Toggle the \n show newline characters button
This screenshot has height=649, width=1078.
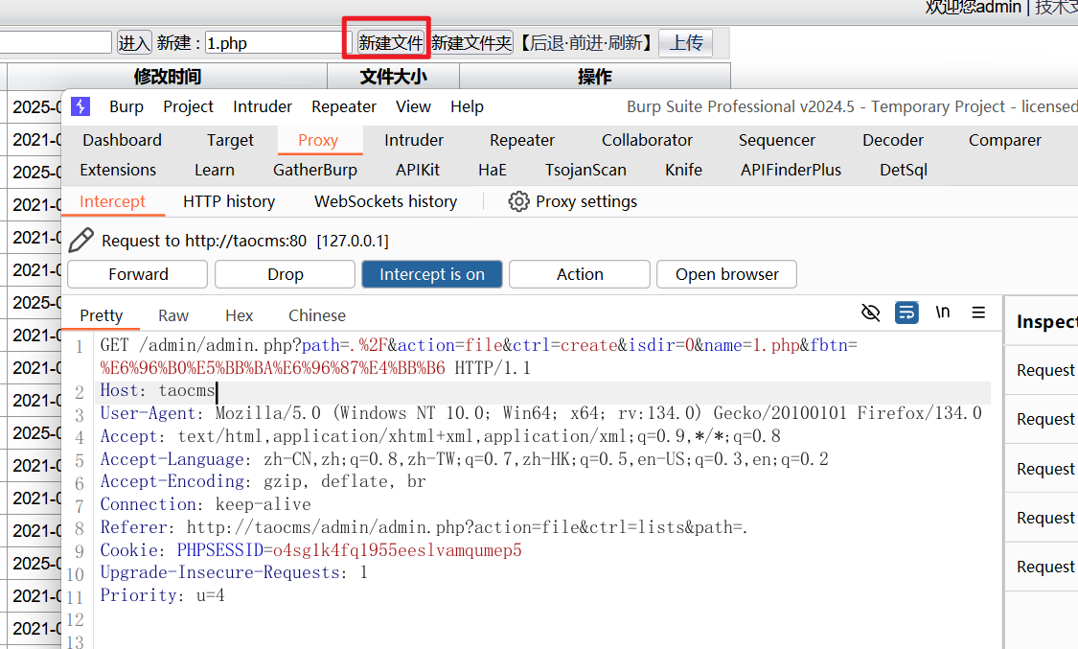click(943, 313)
